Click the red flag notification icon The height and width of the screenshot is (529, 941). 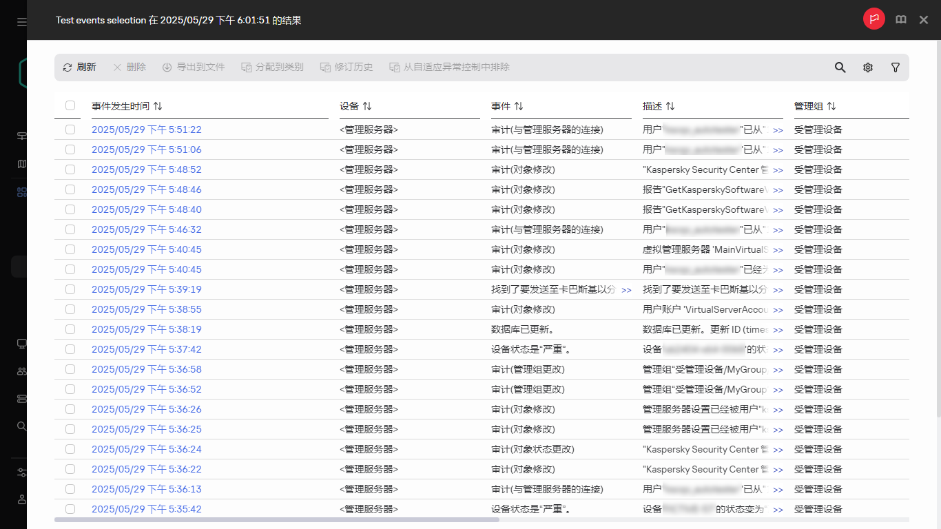tap(873, 19)
